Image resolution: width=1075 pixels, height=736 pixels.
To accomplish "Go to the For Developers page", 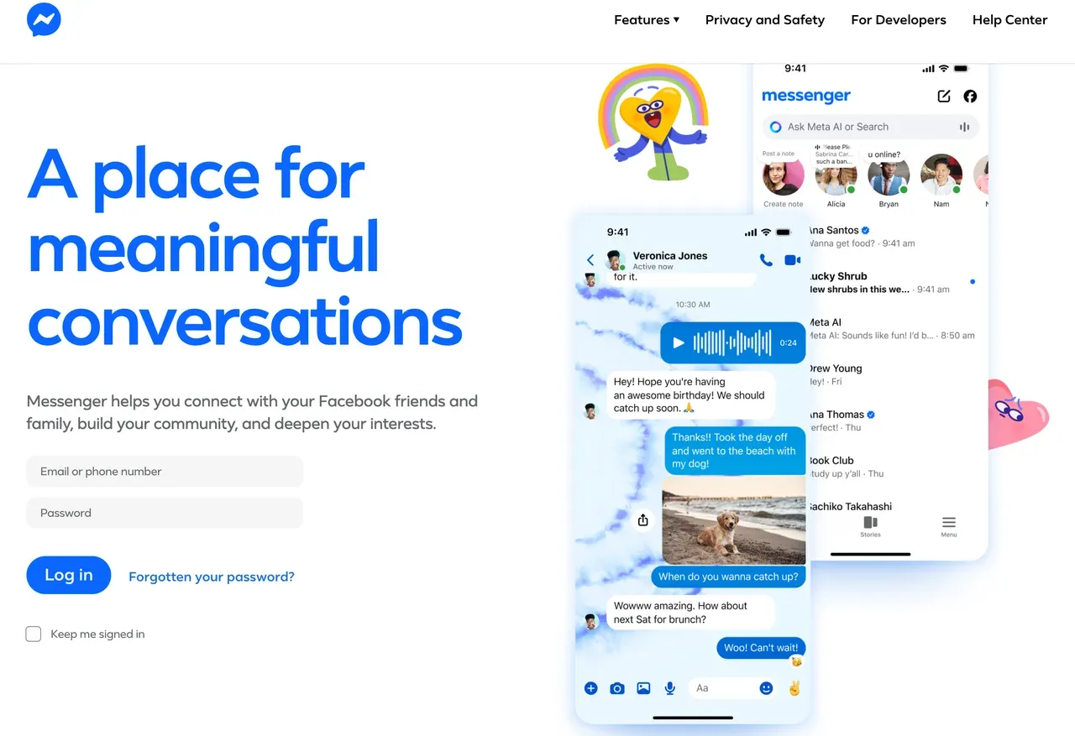I will pyautogui.click(x=899, y=20).
